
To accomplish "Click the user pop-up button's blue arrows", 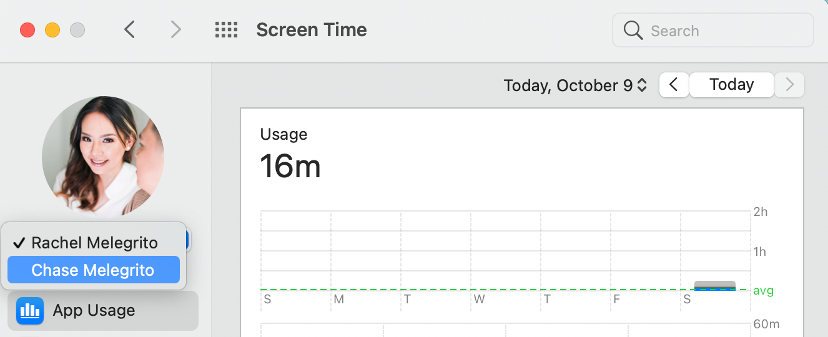I will click(x=188, y=241).
